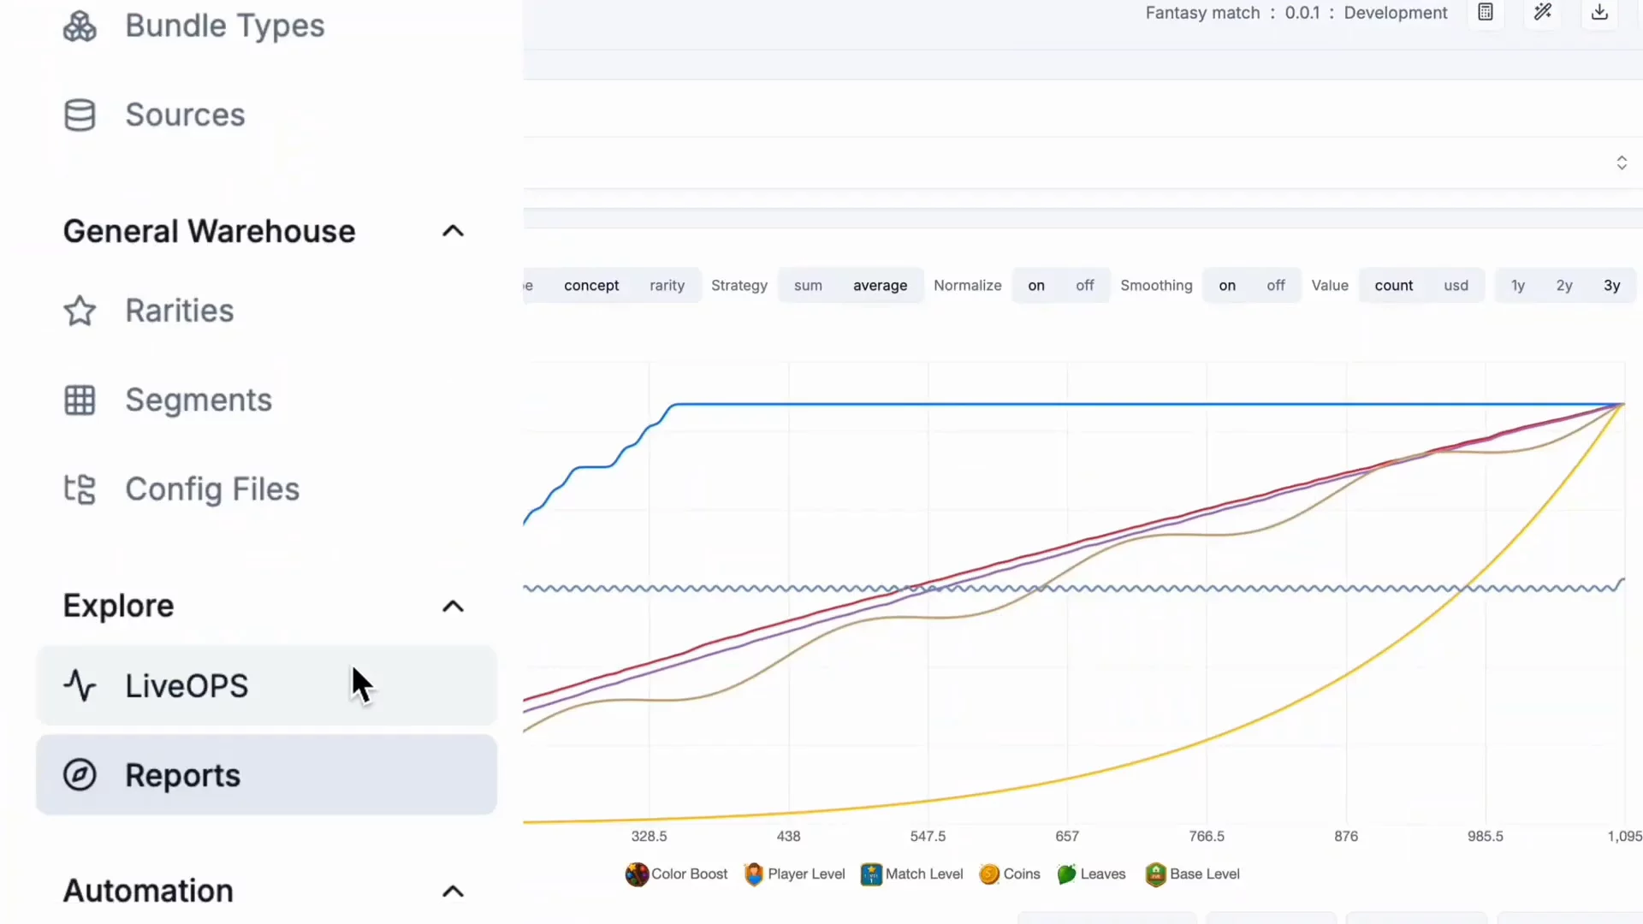Image resolution: width=1643 pixels, height=924 pixels.
Task: Click the Config Files tree icon
Action: pos(80,489)
